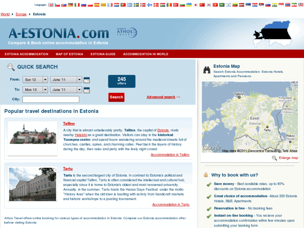Click the Enlarge map link
This screenshot has height=228, width=304.
[289, 158]
